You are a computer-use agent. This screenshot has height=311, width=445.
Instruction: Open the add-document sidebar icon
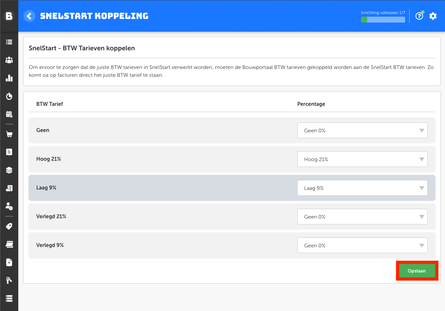[x=9, y=262]
